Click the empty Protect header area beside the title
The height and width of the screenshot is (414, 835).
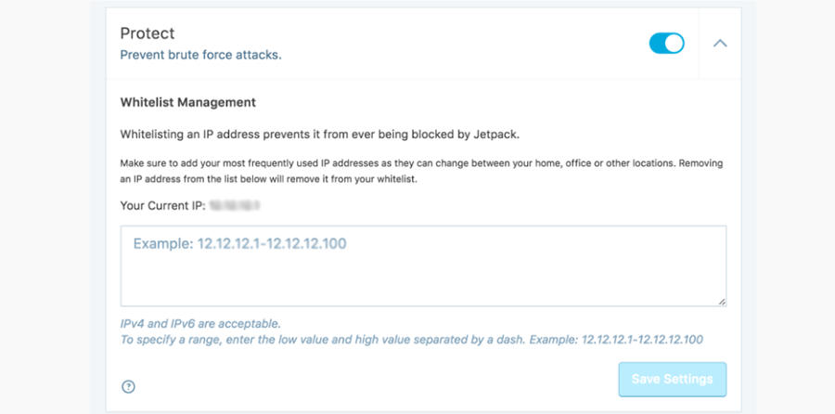click(417, 44)
